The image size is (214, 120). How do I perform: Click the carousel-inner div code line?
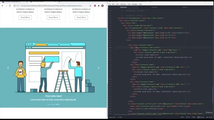click(x=141, y=45)
